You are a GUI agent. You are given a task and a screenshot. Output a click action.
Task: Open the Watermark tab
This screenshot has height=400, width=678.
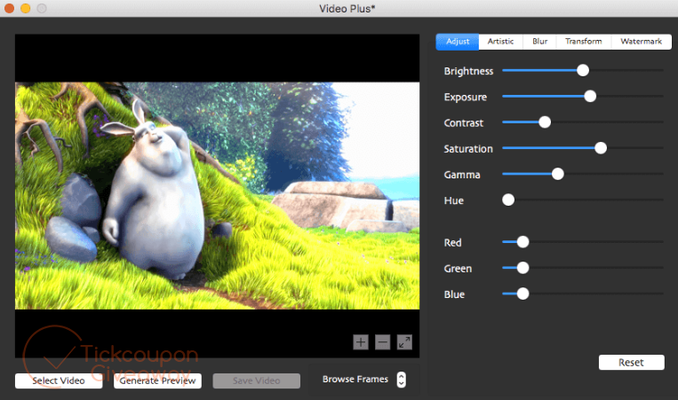point(642,42)
